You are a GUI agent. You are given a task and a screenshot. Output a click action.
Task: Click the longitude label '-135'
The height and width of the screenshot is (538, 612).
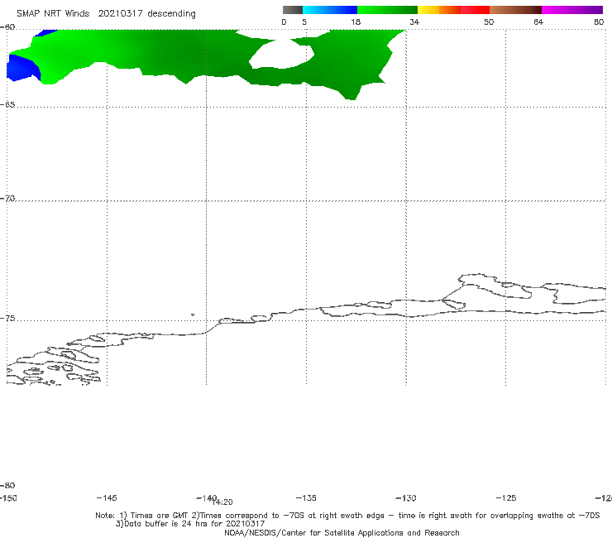[306, 497]
